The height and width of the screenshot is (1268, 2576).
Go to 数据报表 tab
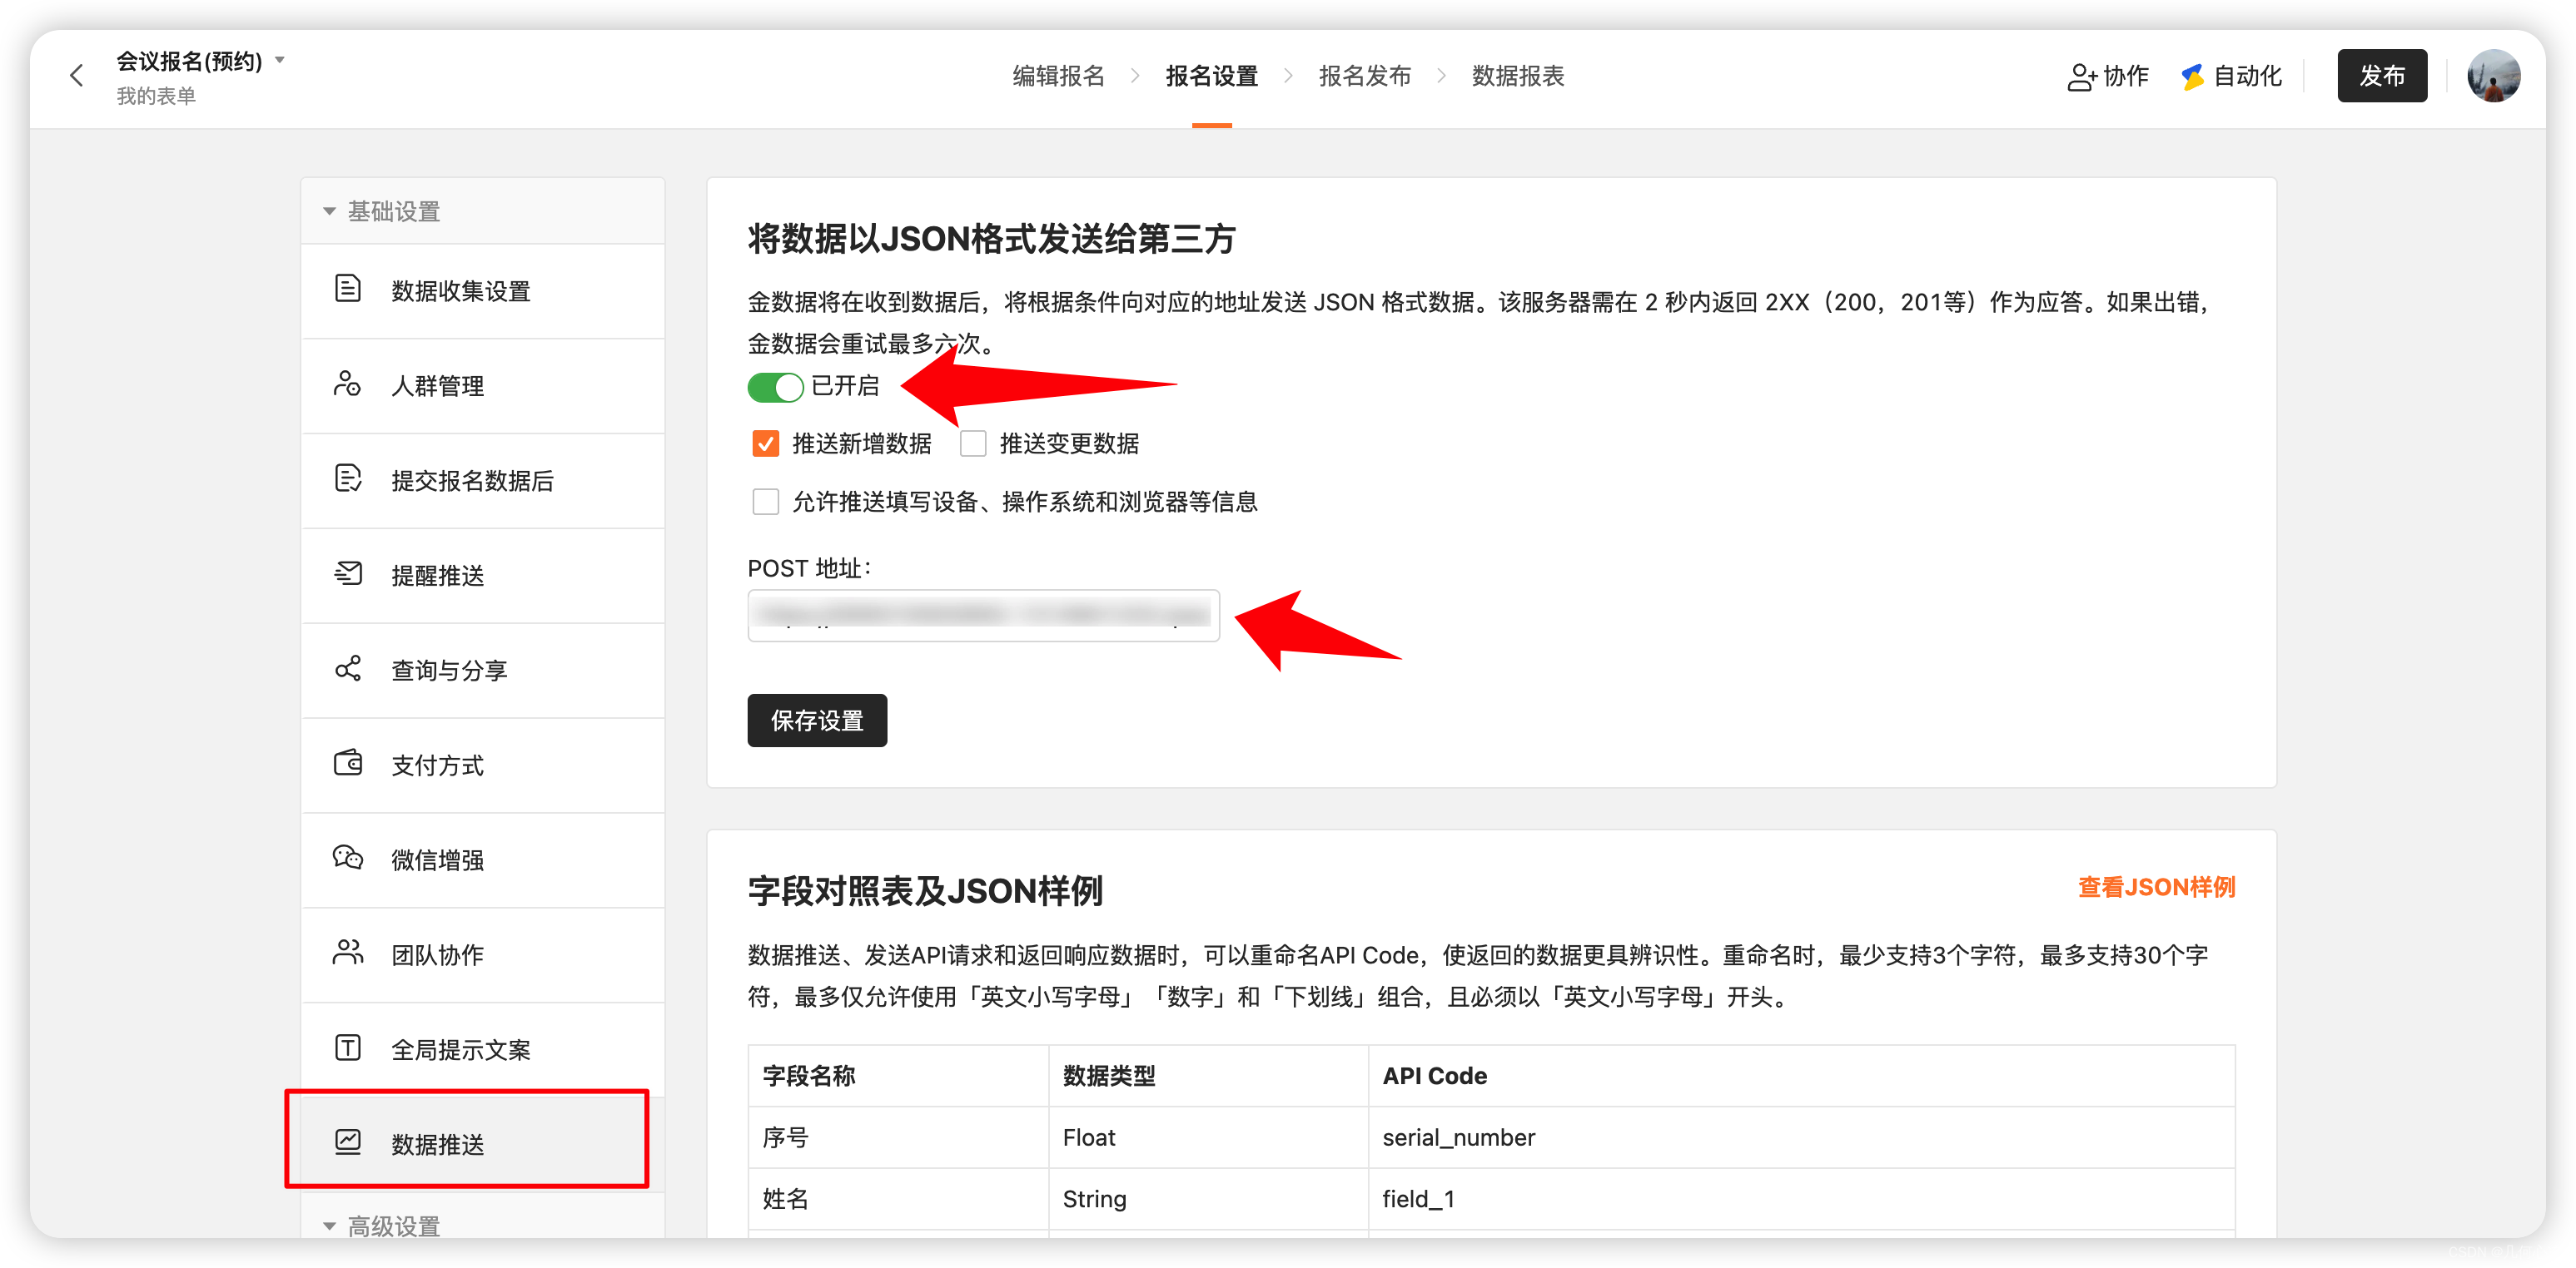click(x=1517, y=76)
